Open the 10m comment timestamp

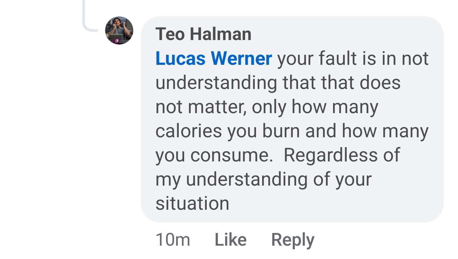tap(173, 240)
